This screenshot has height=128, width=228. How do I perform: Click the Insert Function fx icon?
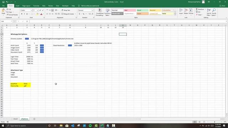tap(27, 21)
